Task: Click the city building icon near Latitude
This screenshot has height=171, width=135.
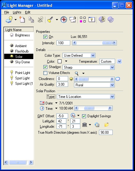Action: pos(84,124)
